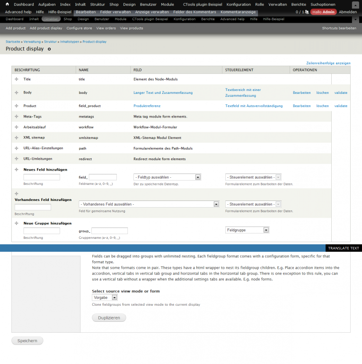Viewport: 362px width, 364px height.
Task: Open the Anzeige verwalten tab
Action: coord(151,12)
